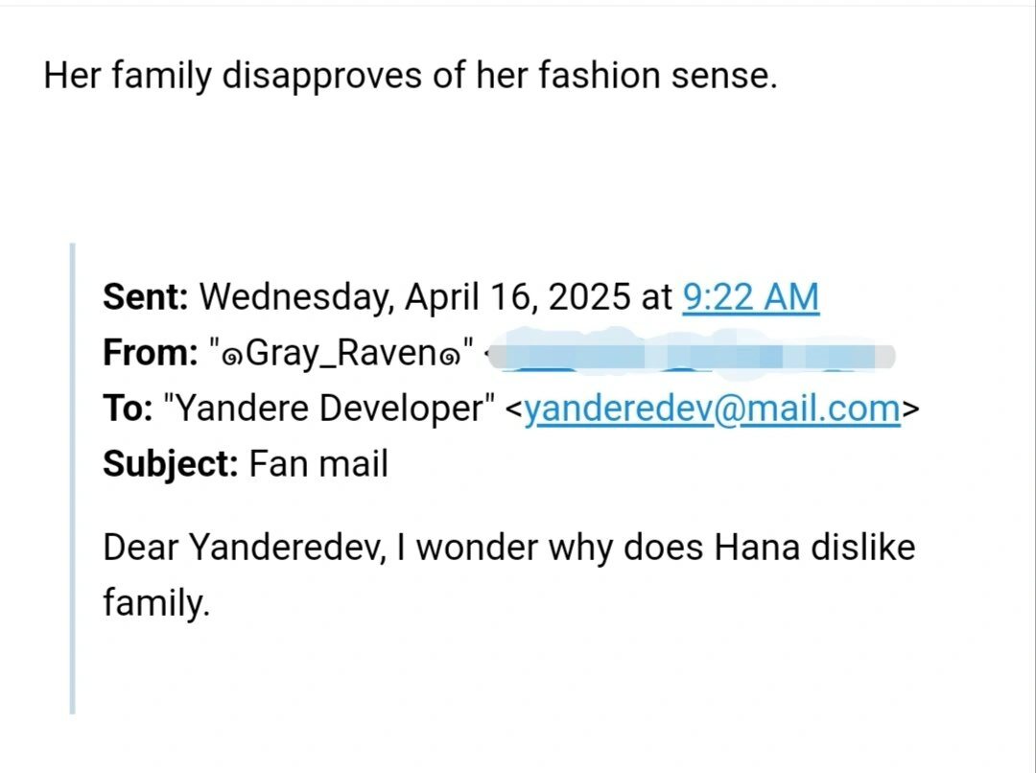Click the Fan mail subject text
The width and height of the screenshot is (1036, 773).
pyautogui.click(x=318, y=464)
